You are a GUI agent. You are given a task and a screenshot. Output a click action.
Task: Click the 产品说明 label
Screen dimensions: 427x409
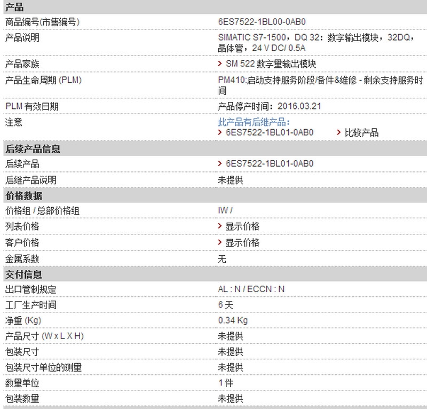pos(22,37)
